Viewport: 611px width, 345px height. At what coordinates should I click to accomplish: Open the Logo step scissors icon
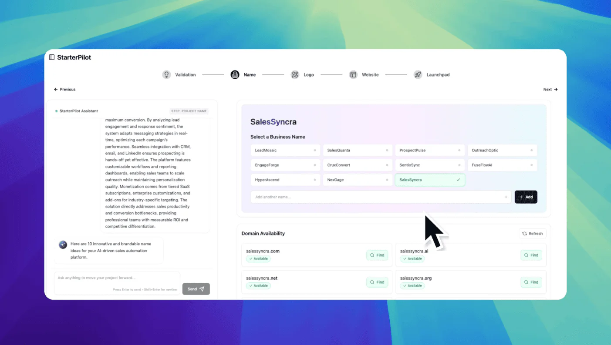coord(295,74)
